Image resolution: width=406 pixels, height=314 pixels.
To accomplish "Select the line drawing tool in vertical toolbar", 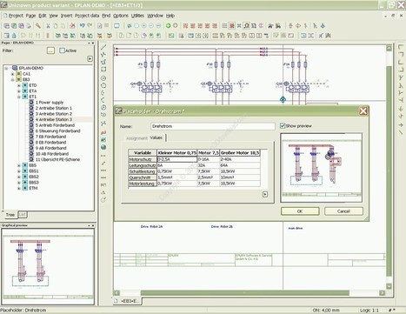I will point(103,47).
